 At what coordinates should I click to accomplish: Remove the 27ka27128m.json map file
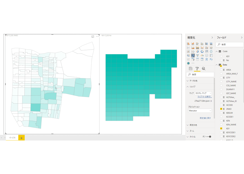[x=211, y=101]
